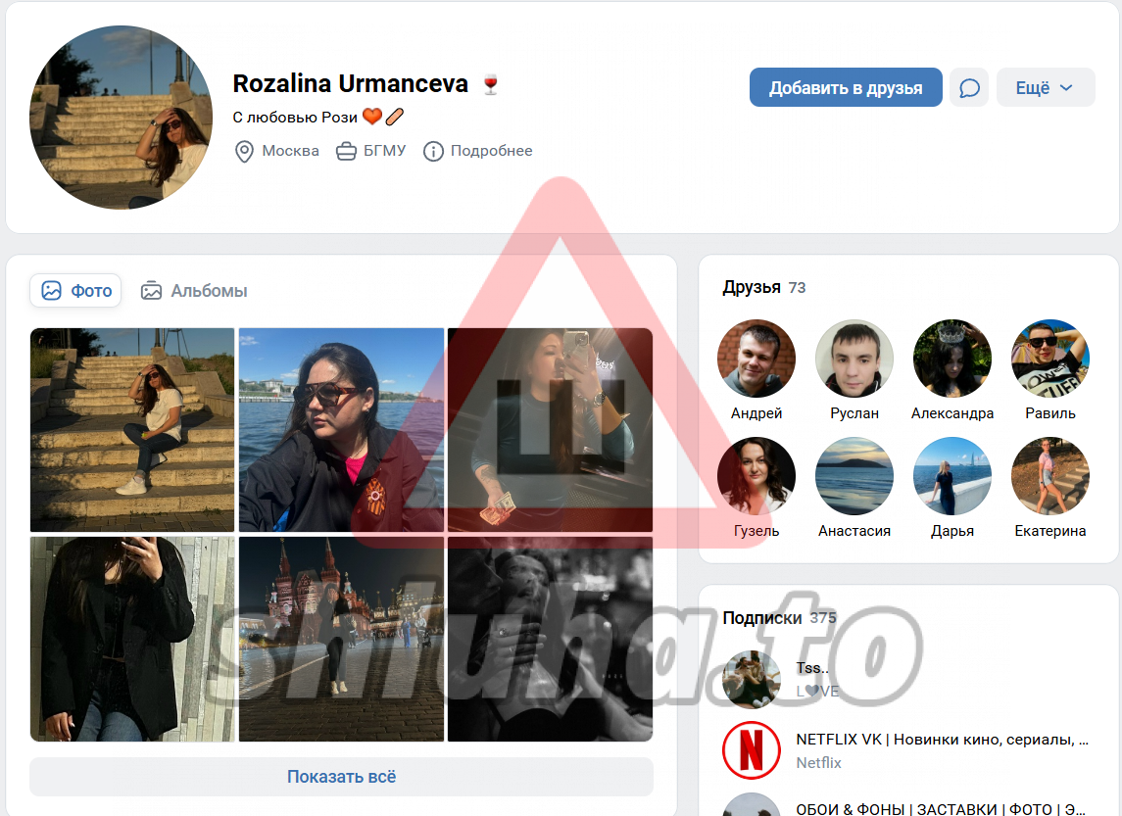Open Подробнее profile info icon
This screenshot has height=816, width=1122.
pos(433,152)
